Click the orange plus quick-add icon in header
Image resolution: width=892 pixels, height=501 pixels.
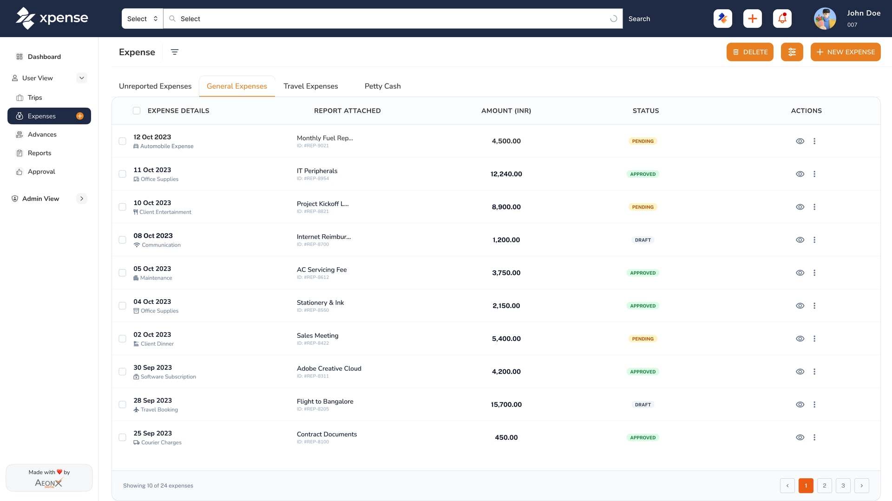[753, 19]
